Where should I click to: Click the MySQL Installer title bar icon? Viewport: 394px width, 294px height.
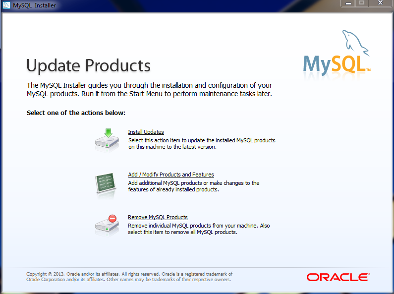(6, 5)
